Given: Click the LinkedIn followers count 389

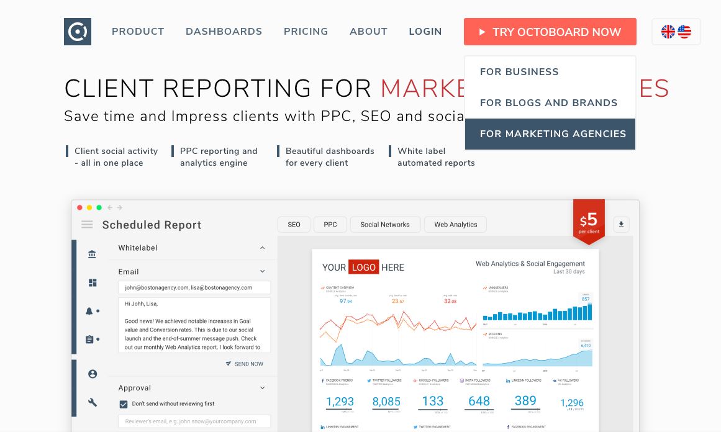Looking at the screenshot, I should click(525, 401).
